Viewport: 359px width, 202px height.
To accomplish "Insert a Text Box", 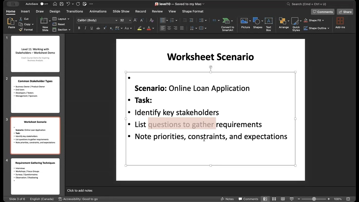I will [268, 24].
